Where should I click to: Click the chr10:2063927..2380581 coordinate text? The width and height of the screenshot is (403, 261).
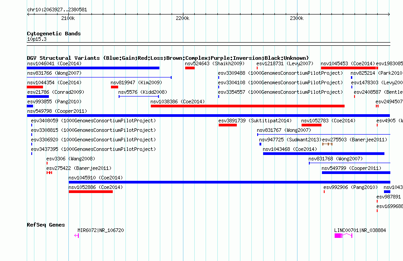57,10
